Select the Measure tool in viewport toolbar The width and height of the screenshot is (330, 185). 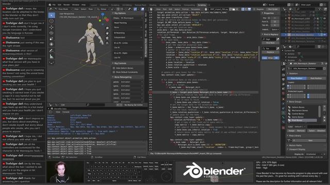point(52,57)
